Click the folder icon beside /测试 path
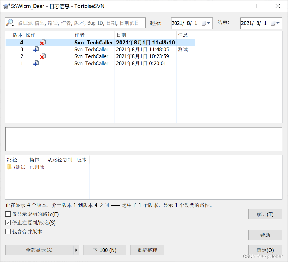Image resolution: width=288 pixels, height=262 pixels. [x=10, y=167]
